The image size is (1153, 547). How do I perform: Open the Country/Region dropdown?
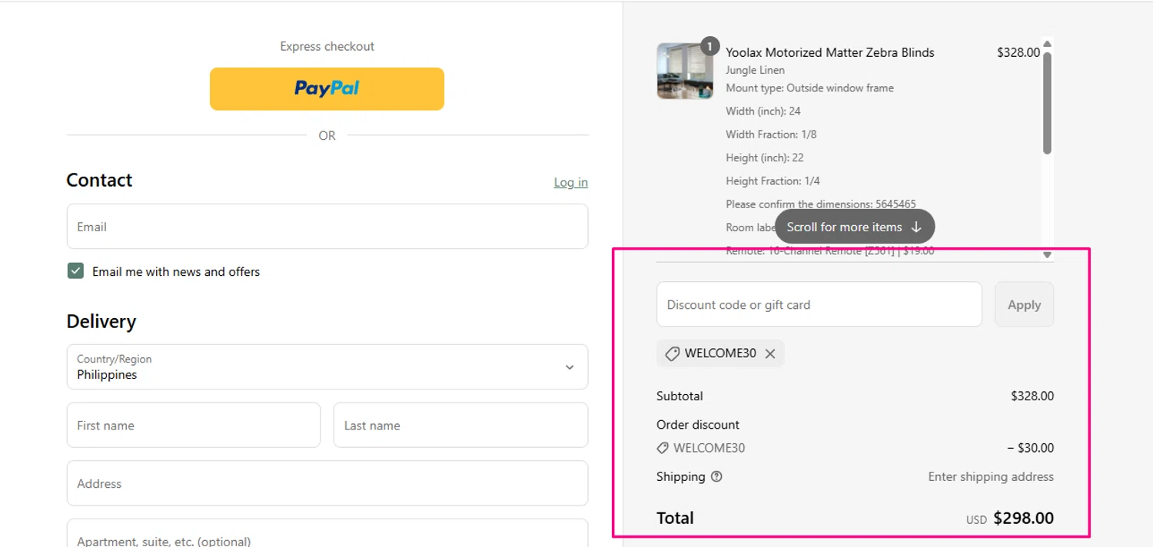327,366
